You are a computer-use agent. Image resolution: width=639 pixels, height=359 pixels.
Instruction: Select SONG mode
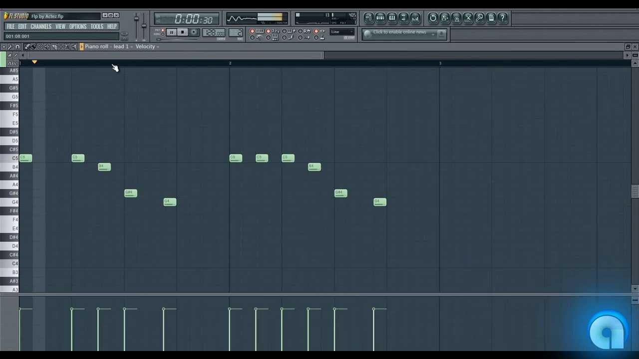pyautogui.click(x=163, y=34)
